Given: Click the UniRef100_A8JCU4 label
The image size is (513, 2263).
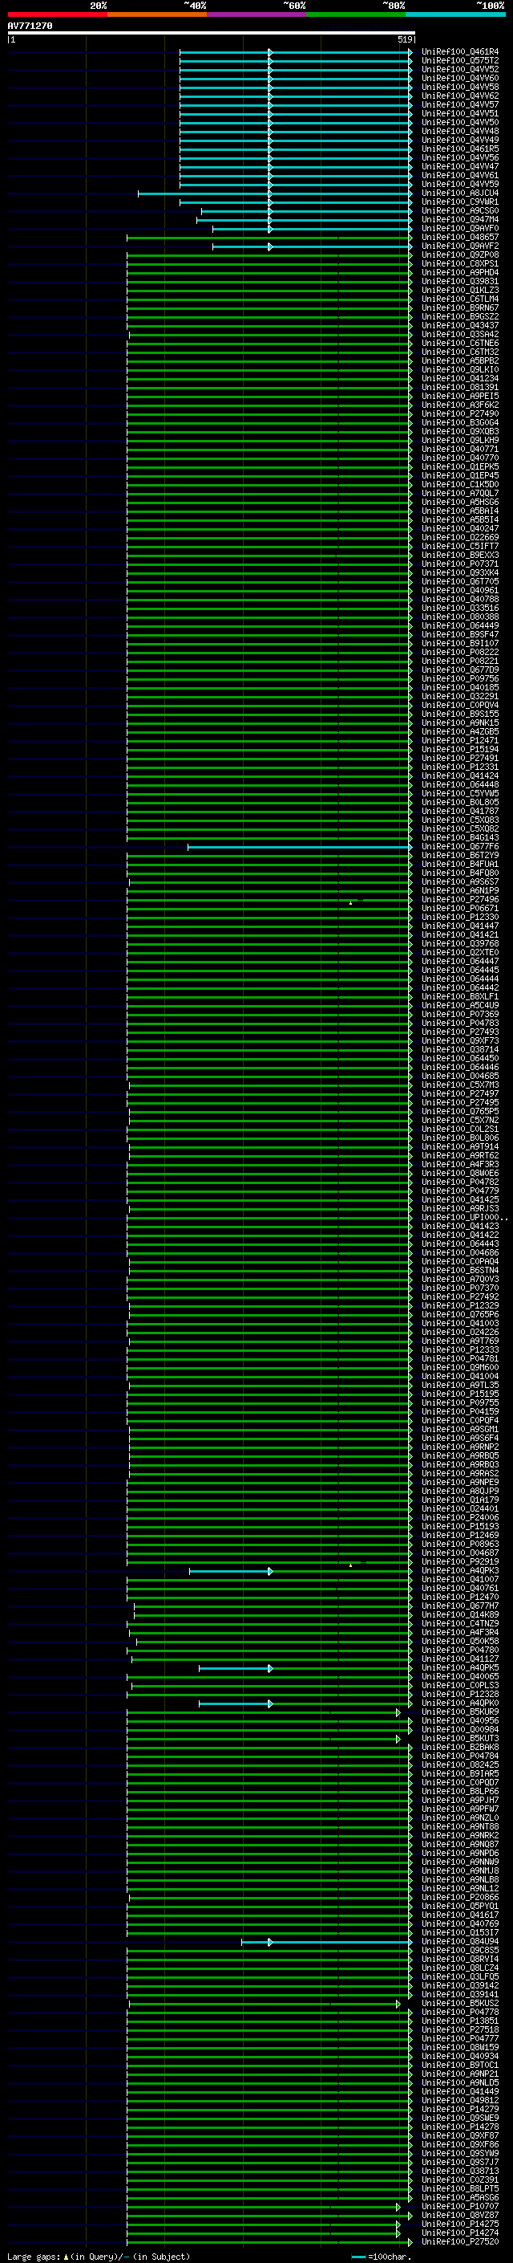Looking at the screenshot, I should coord(460,193).
